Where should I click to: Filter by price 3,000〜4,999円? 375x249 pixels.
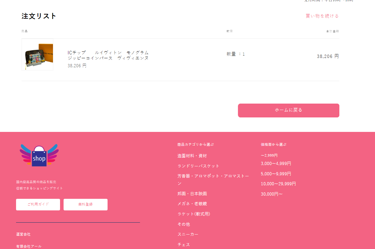pyautogui.click(x=276, y=163)
